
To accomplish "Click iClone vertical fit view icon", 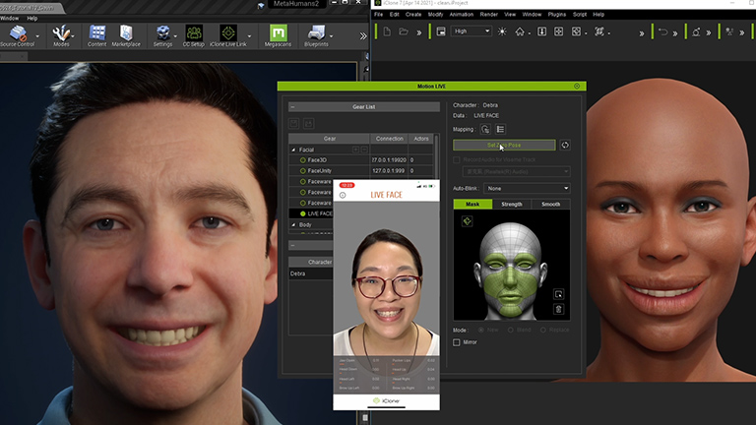I will 542,31.
